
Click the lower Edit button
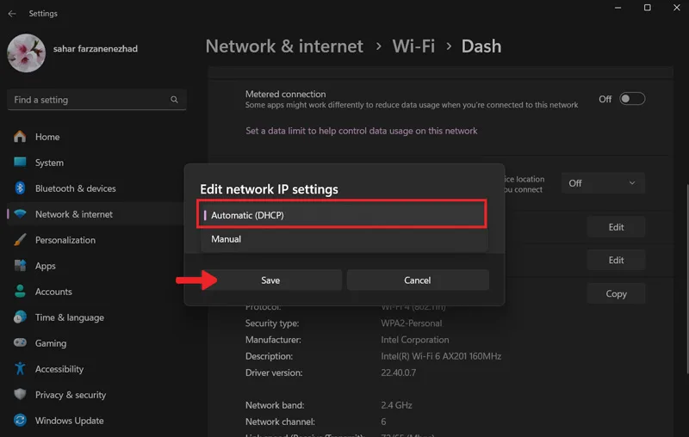[x=616, y=260]
